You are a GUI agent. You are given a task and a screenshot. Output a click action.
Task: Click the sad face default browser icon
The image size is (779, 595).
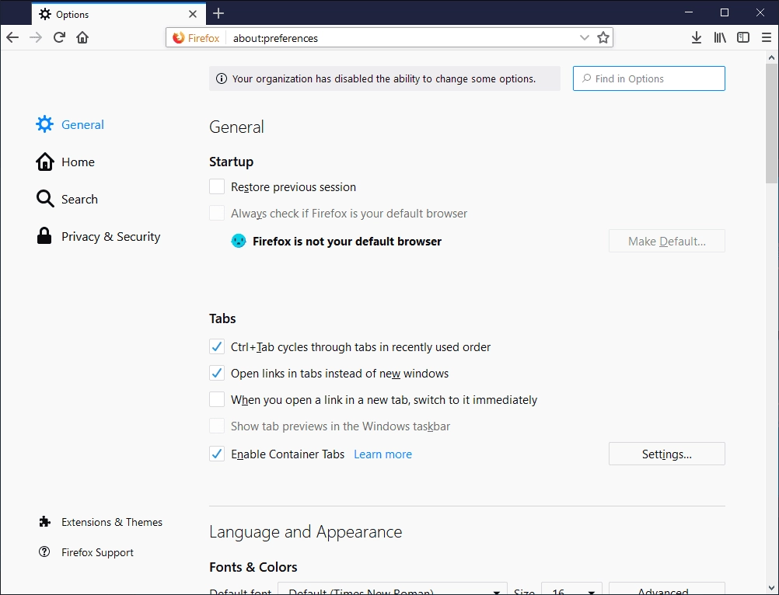(x=239, y=241)
